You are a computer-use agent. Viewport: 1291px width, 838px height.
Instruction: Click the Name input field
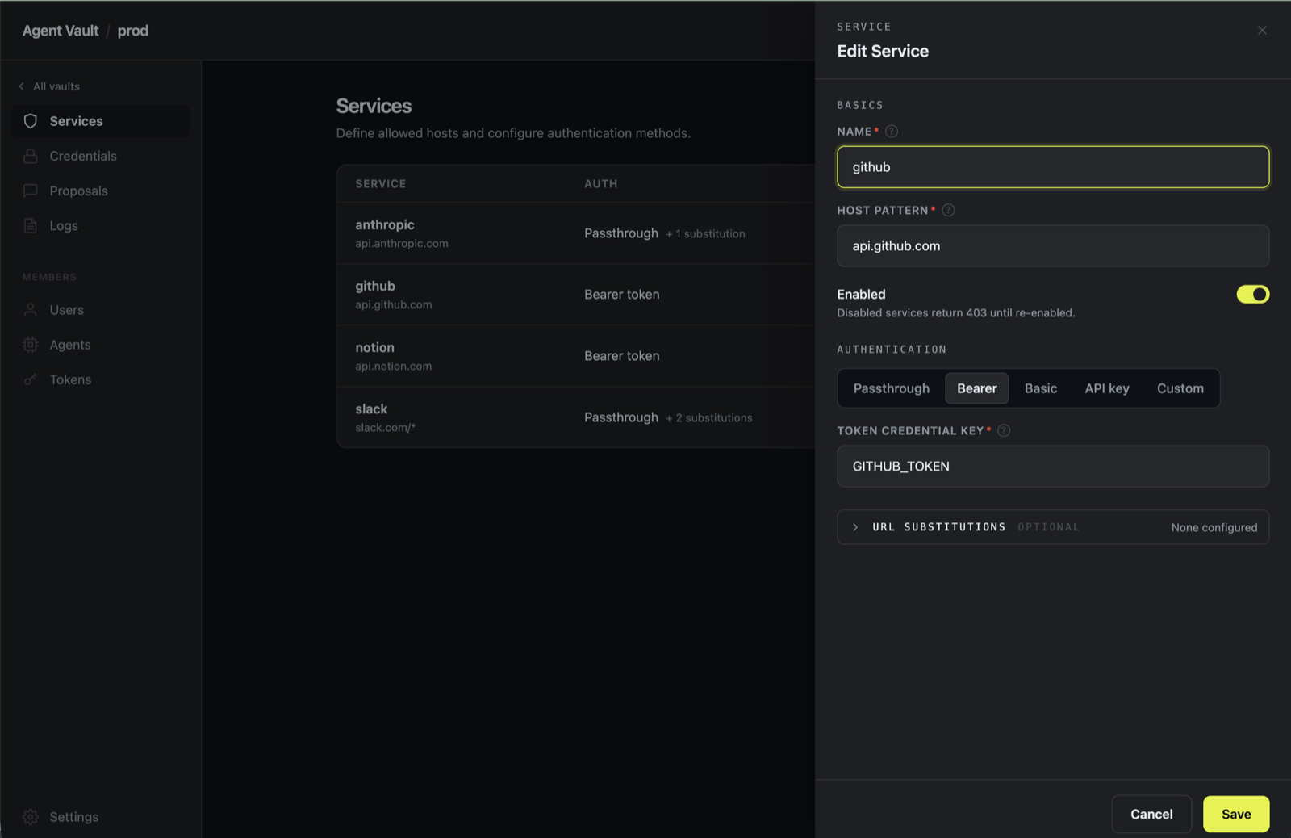pos(1053,167)
